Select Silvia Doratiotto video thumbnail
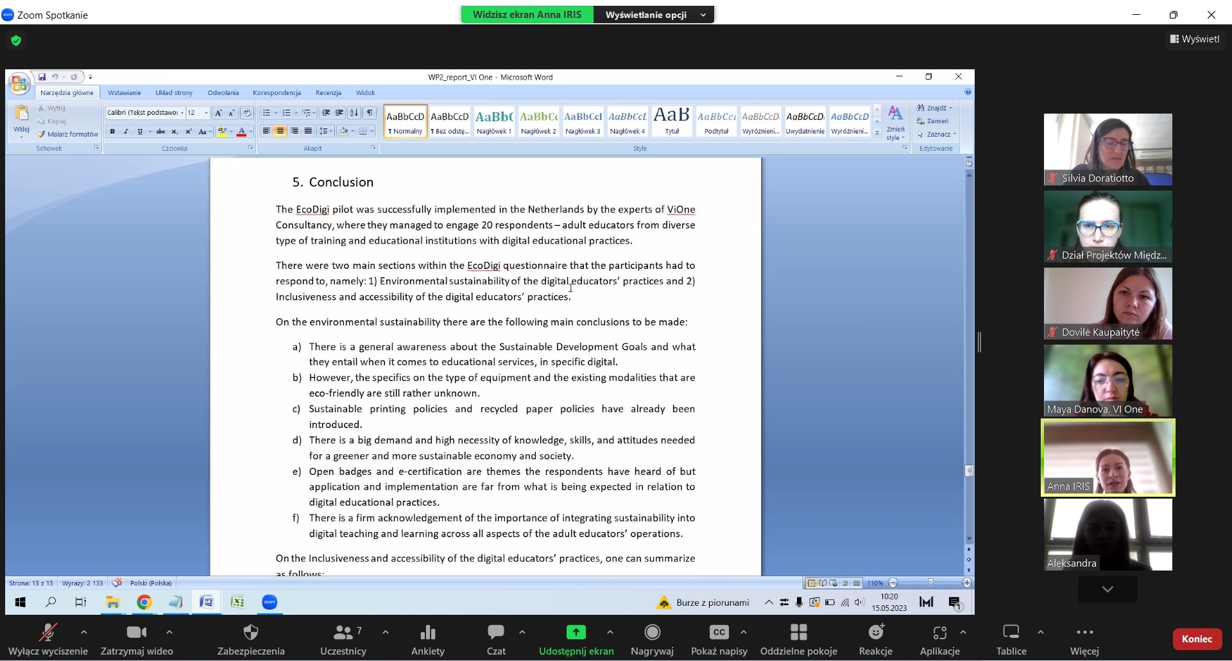Viewport: 1232px width, 661px height. (1108, 150)
